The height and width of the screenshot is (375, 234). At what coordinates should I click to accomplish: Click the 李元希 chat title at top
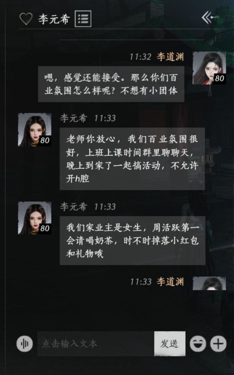click(54, 19)
